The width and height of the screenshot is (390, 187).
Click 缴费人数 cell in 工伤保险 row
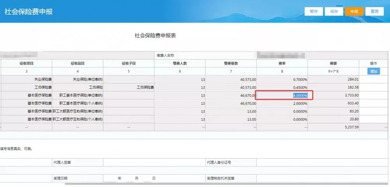(x=180, y=87)
